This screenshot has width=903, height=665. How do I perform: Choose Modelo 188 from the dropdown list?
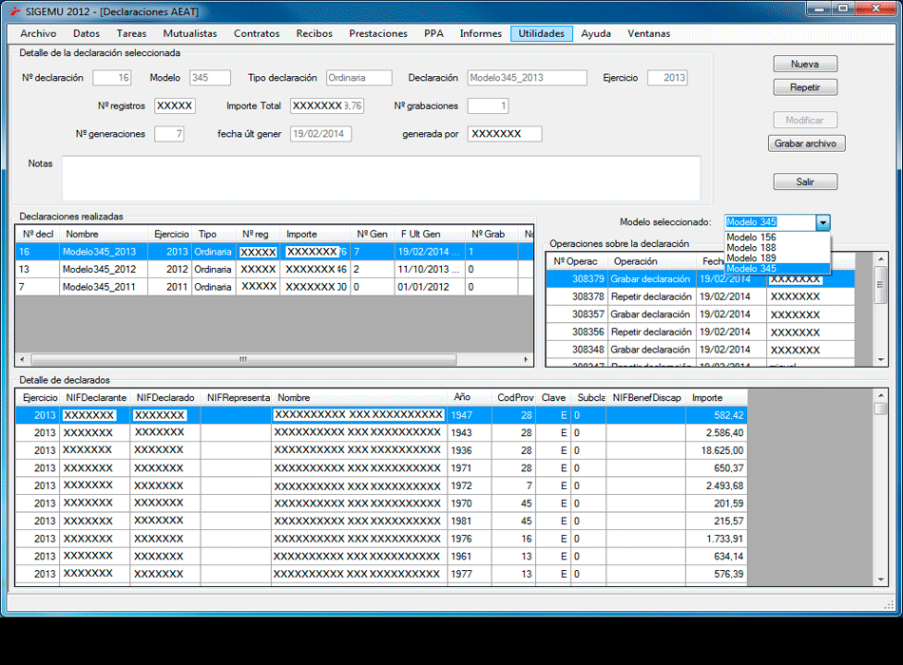(777, 248)
